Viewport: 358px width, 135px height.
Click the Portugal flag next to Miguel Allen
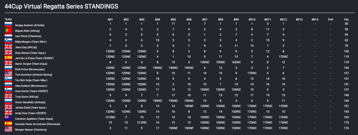tap(8, 30)
